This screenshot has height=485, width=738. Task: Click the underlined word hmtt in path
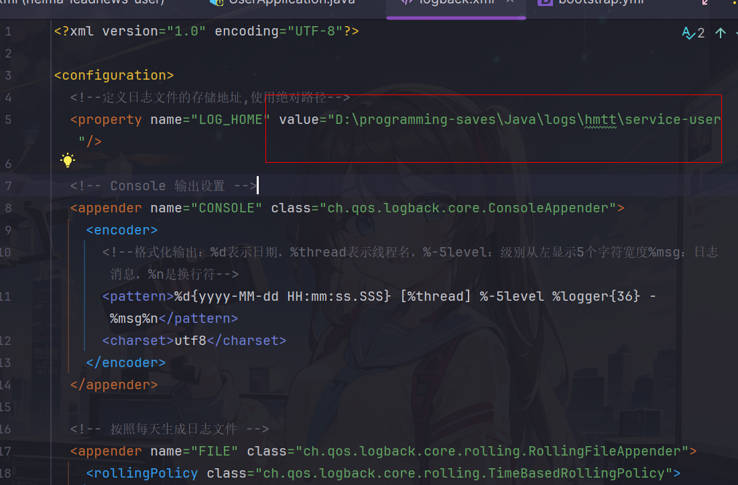tap(601, 120)
